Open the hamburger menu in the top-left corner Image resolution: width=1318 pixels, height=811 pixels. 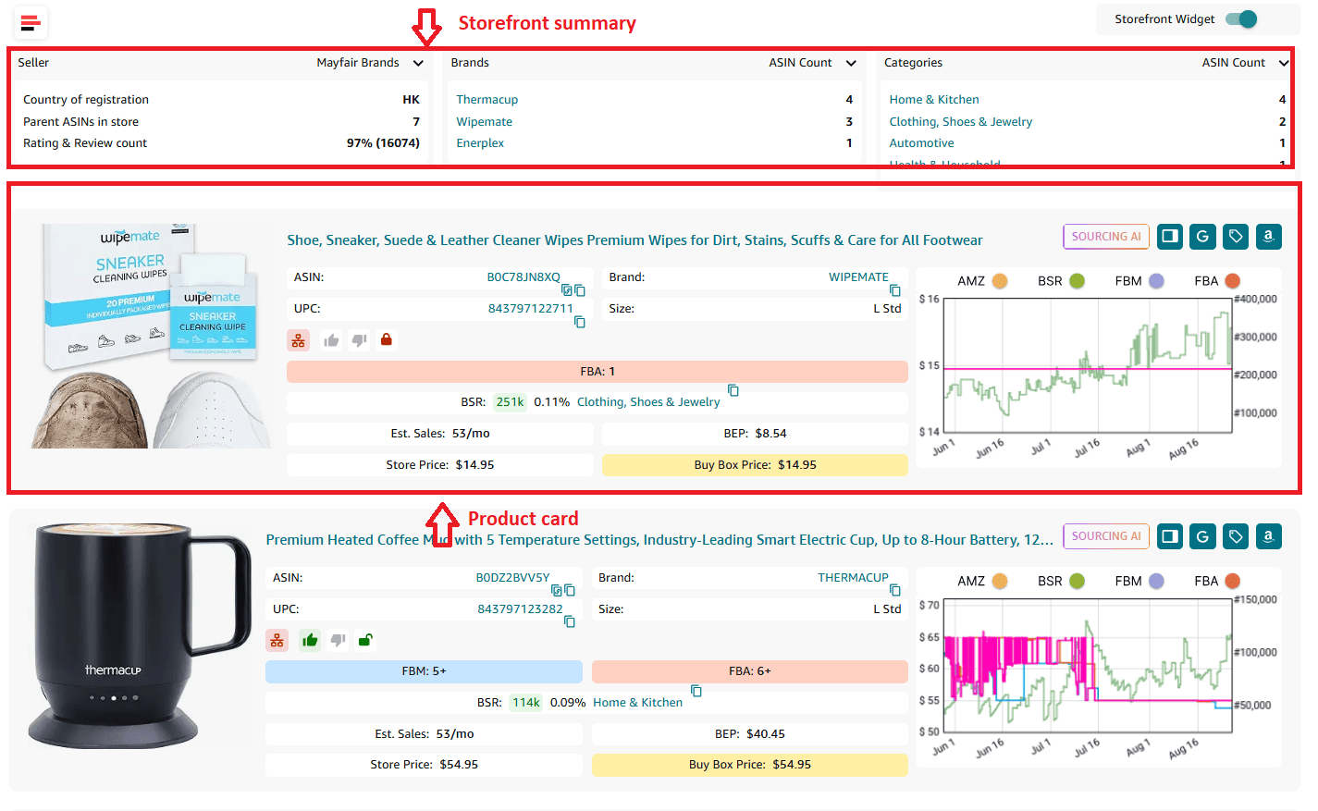pyautogui.click(x=31, y=24)
